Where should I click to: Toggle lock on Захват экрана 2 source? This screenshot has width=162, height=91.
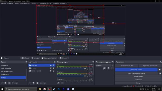coord(53,71)
